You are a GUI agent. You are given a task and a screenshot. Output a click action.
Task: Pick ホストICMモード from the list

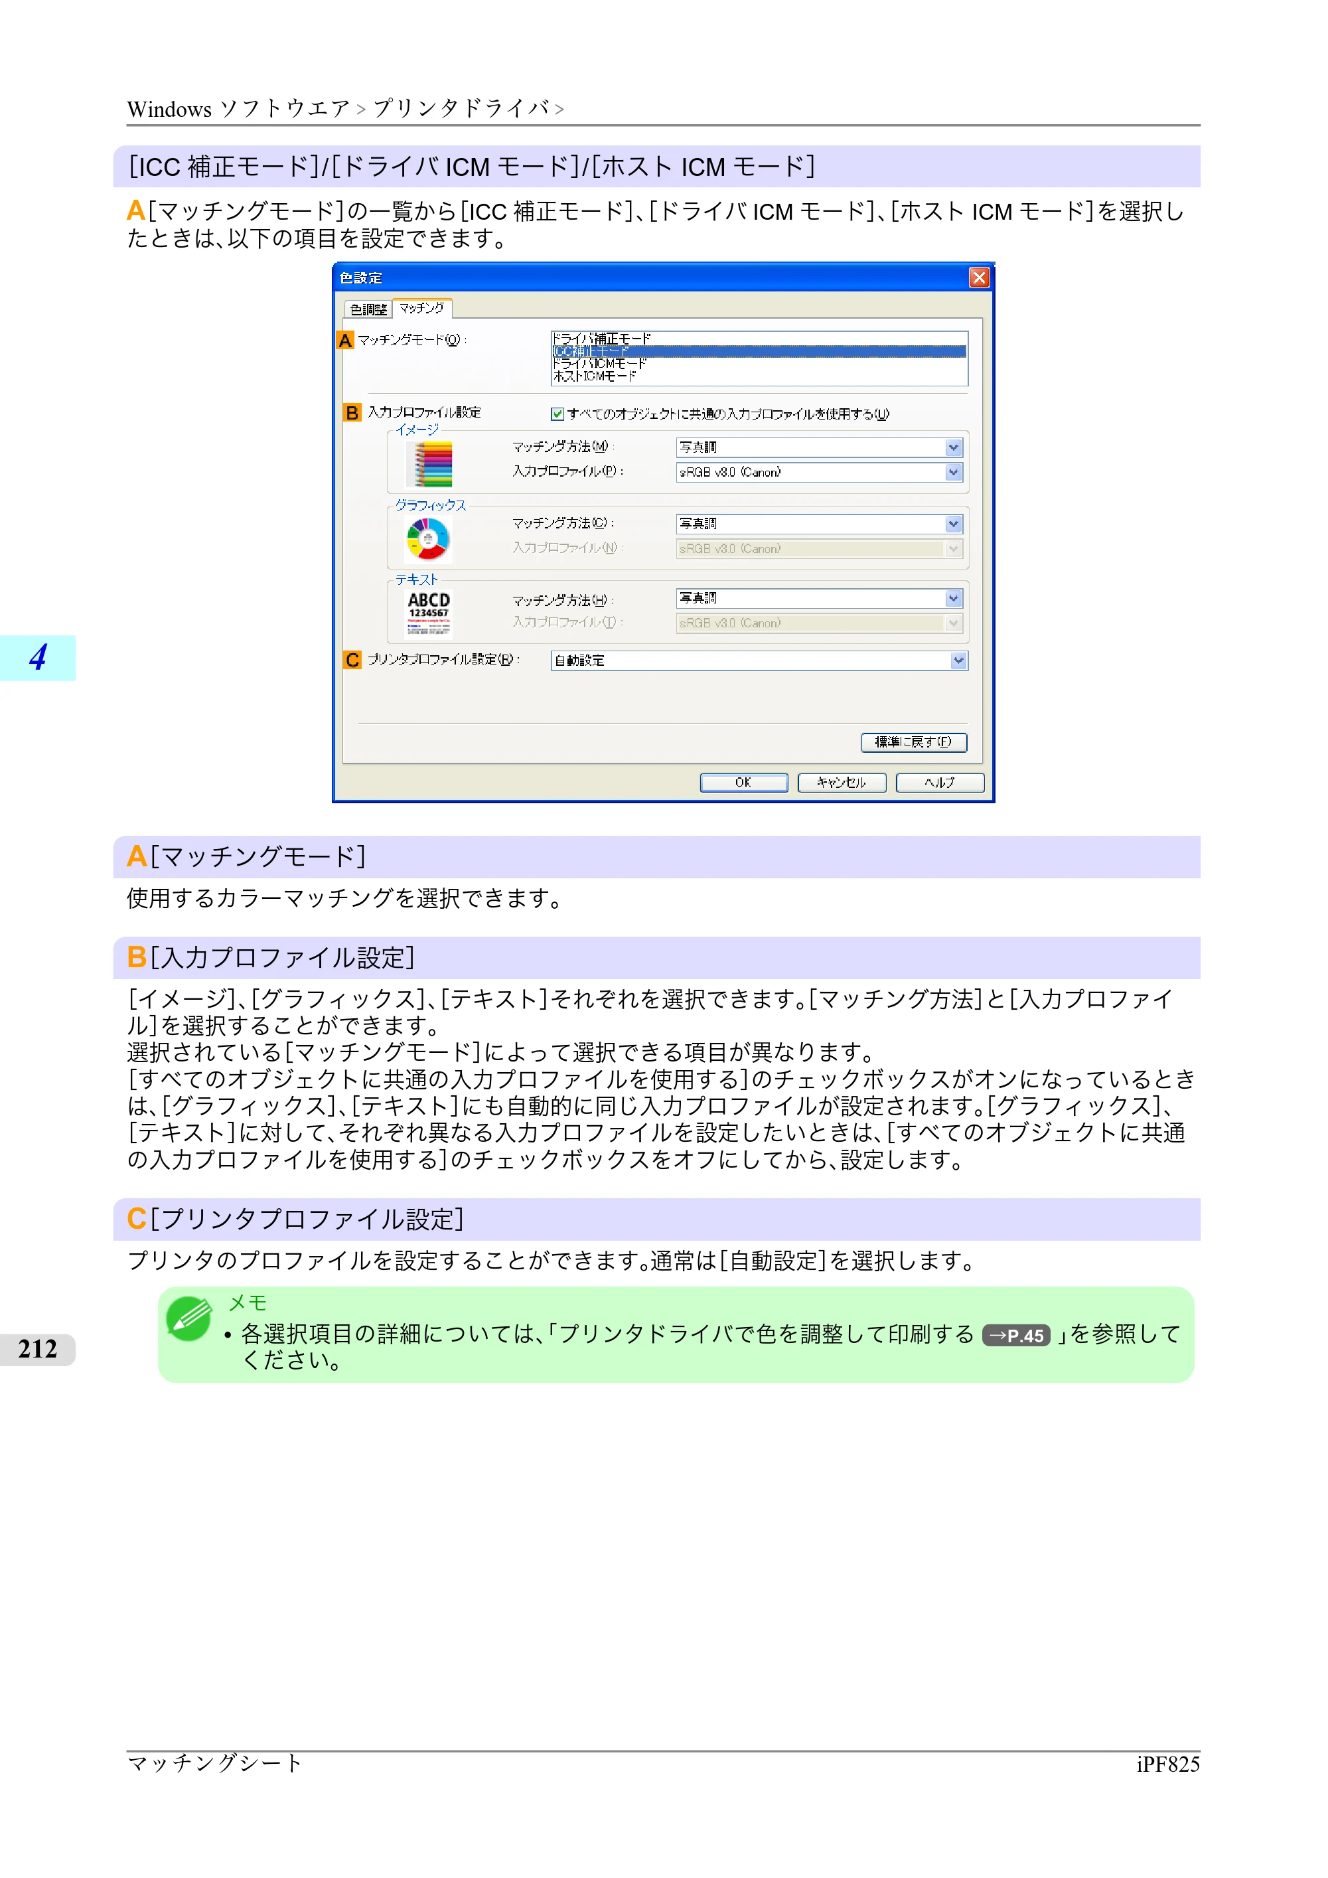click(x=759, y=376)
